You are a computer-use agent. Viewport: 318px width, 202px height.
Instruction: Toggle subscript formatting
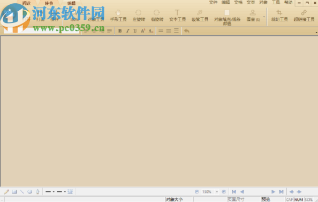click(x=150, y=31)
